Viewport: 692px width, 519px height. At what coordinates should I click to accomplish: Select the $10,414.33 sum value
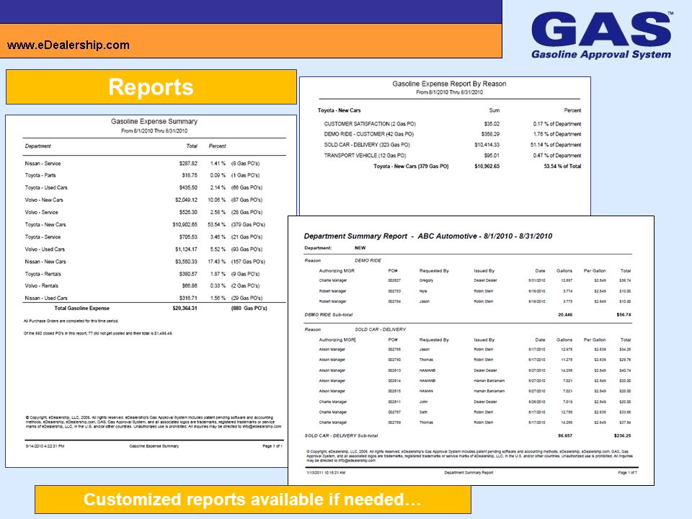tap(487, 145)
